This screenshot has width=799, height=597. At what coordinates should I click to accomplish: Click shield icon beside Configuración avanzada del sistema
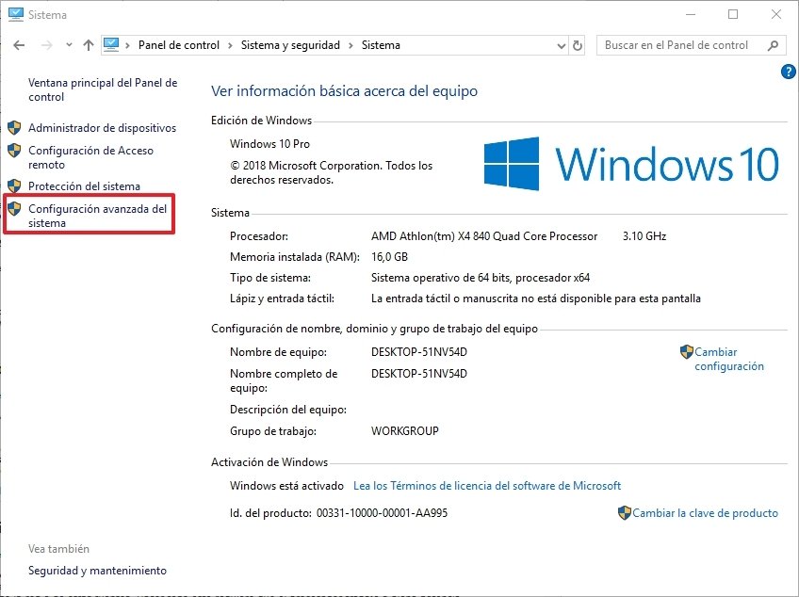tap(14, 208)
